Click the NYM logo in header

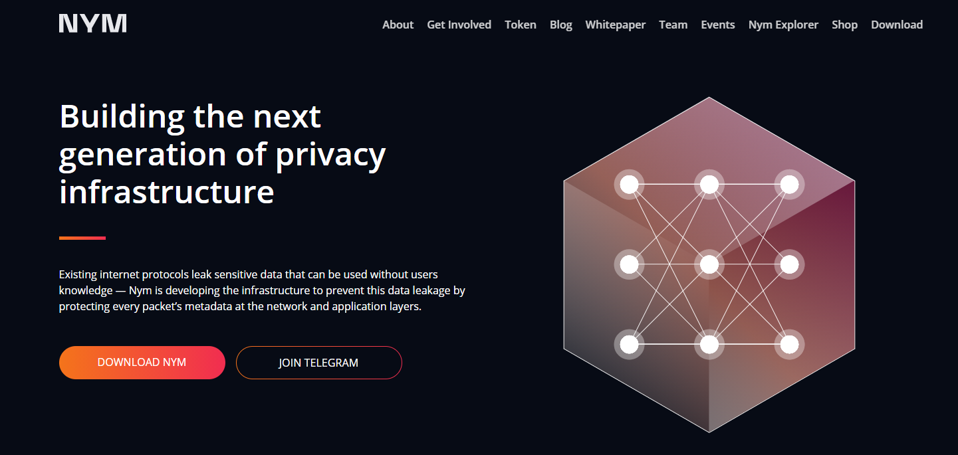coord(92,24)
